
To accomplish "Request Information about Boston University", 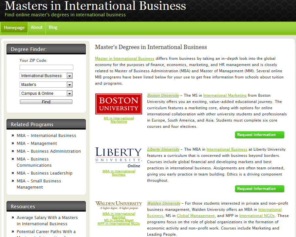I will coord(259,134).
